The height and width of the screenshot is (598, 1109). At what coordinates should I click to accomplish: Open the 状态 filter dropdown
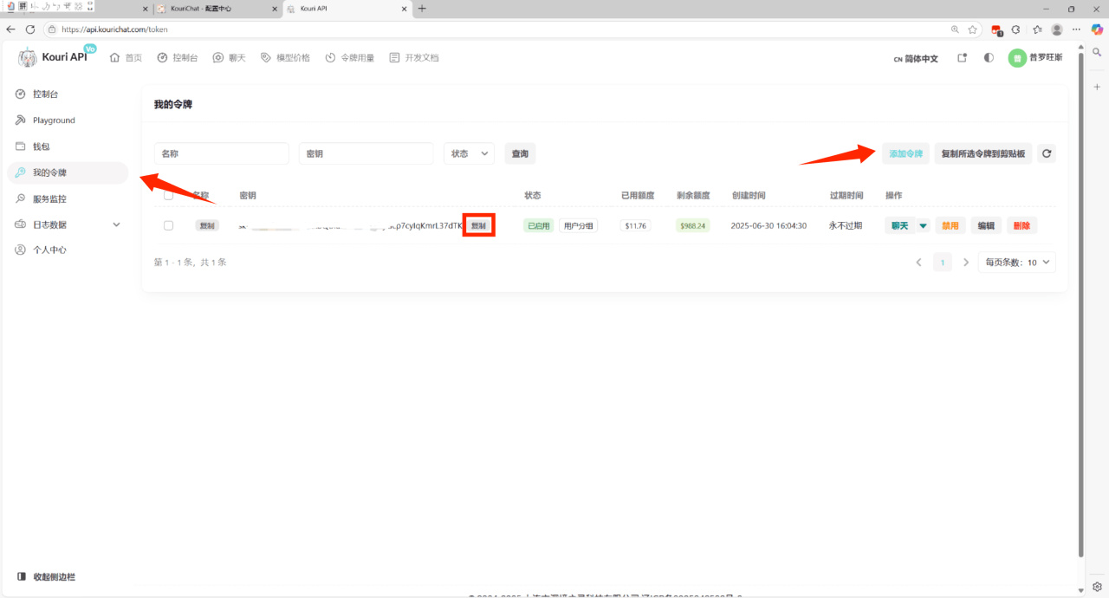(x=469, y=153)
